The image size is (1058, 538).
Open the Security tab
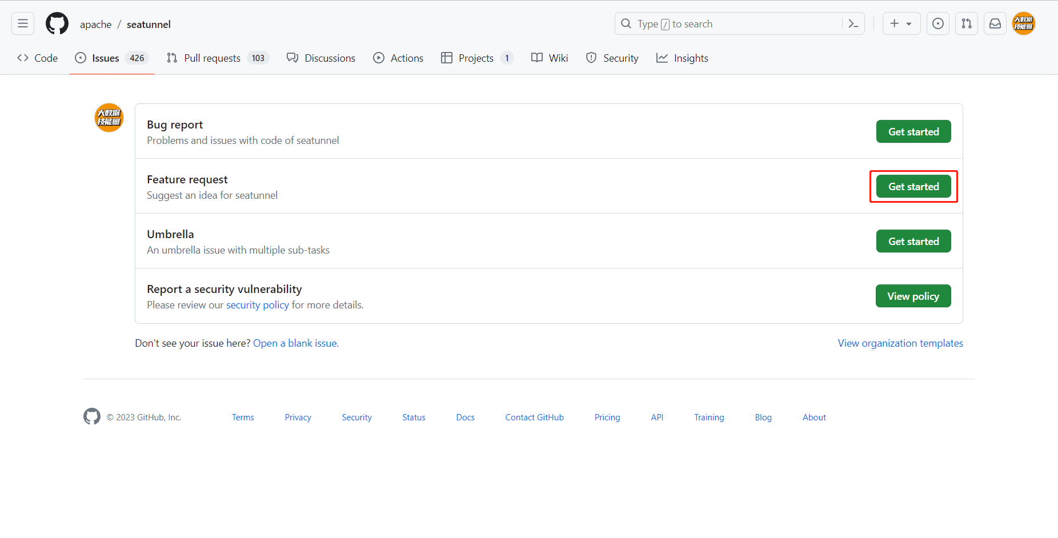pyautogui.click(x=612, y=58)
